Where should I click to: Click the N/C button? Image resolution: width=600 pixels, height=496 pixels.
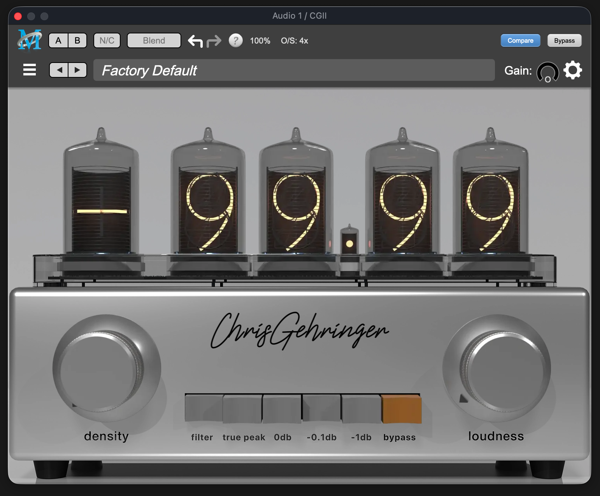[107, 40]
